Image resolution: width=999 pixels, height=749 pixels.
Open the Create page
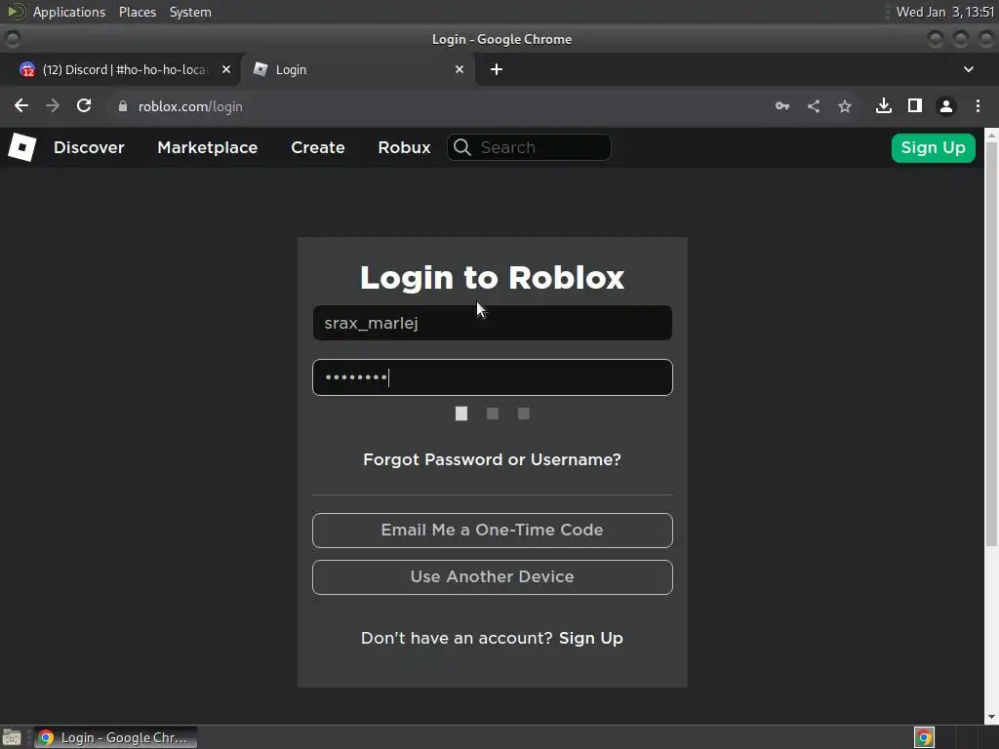pos(318,147)
